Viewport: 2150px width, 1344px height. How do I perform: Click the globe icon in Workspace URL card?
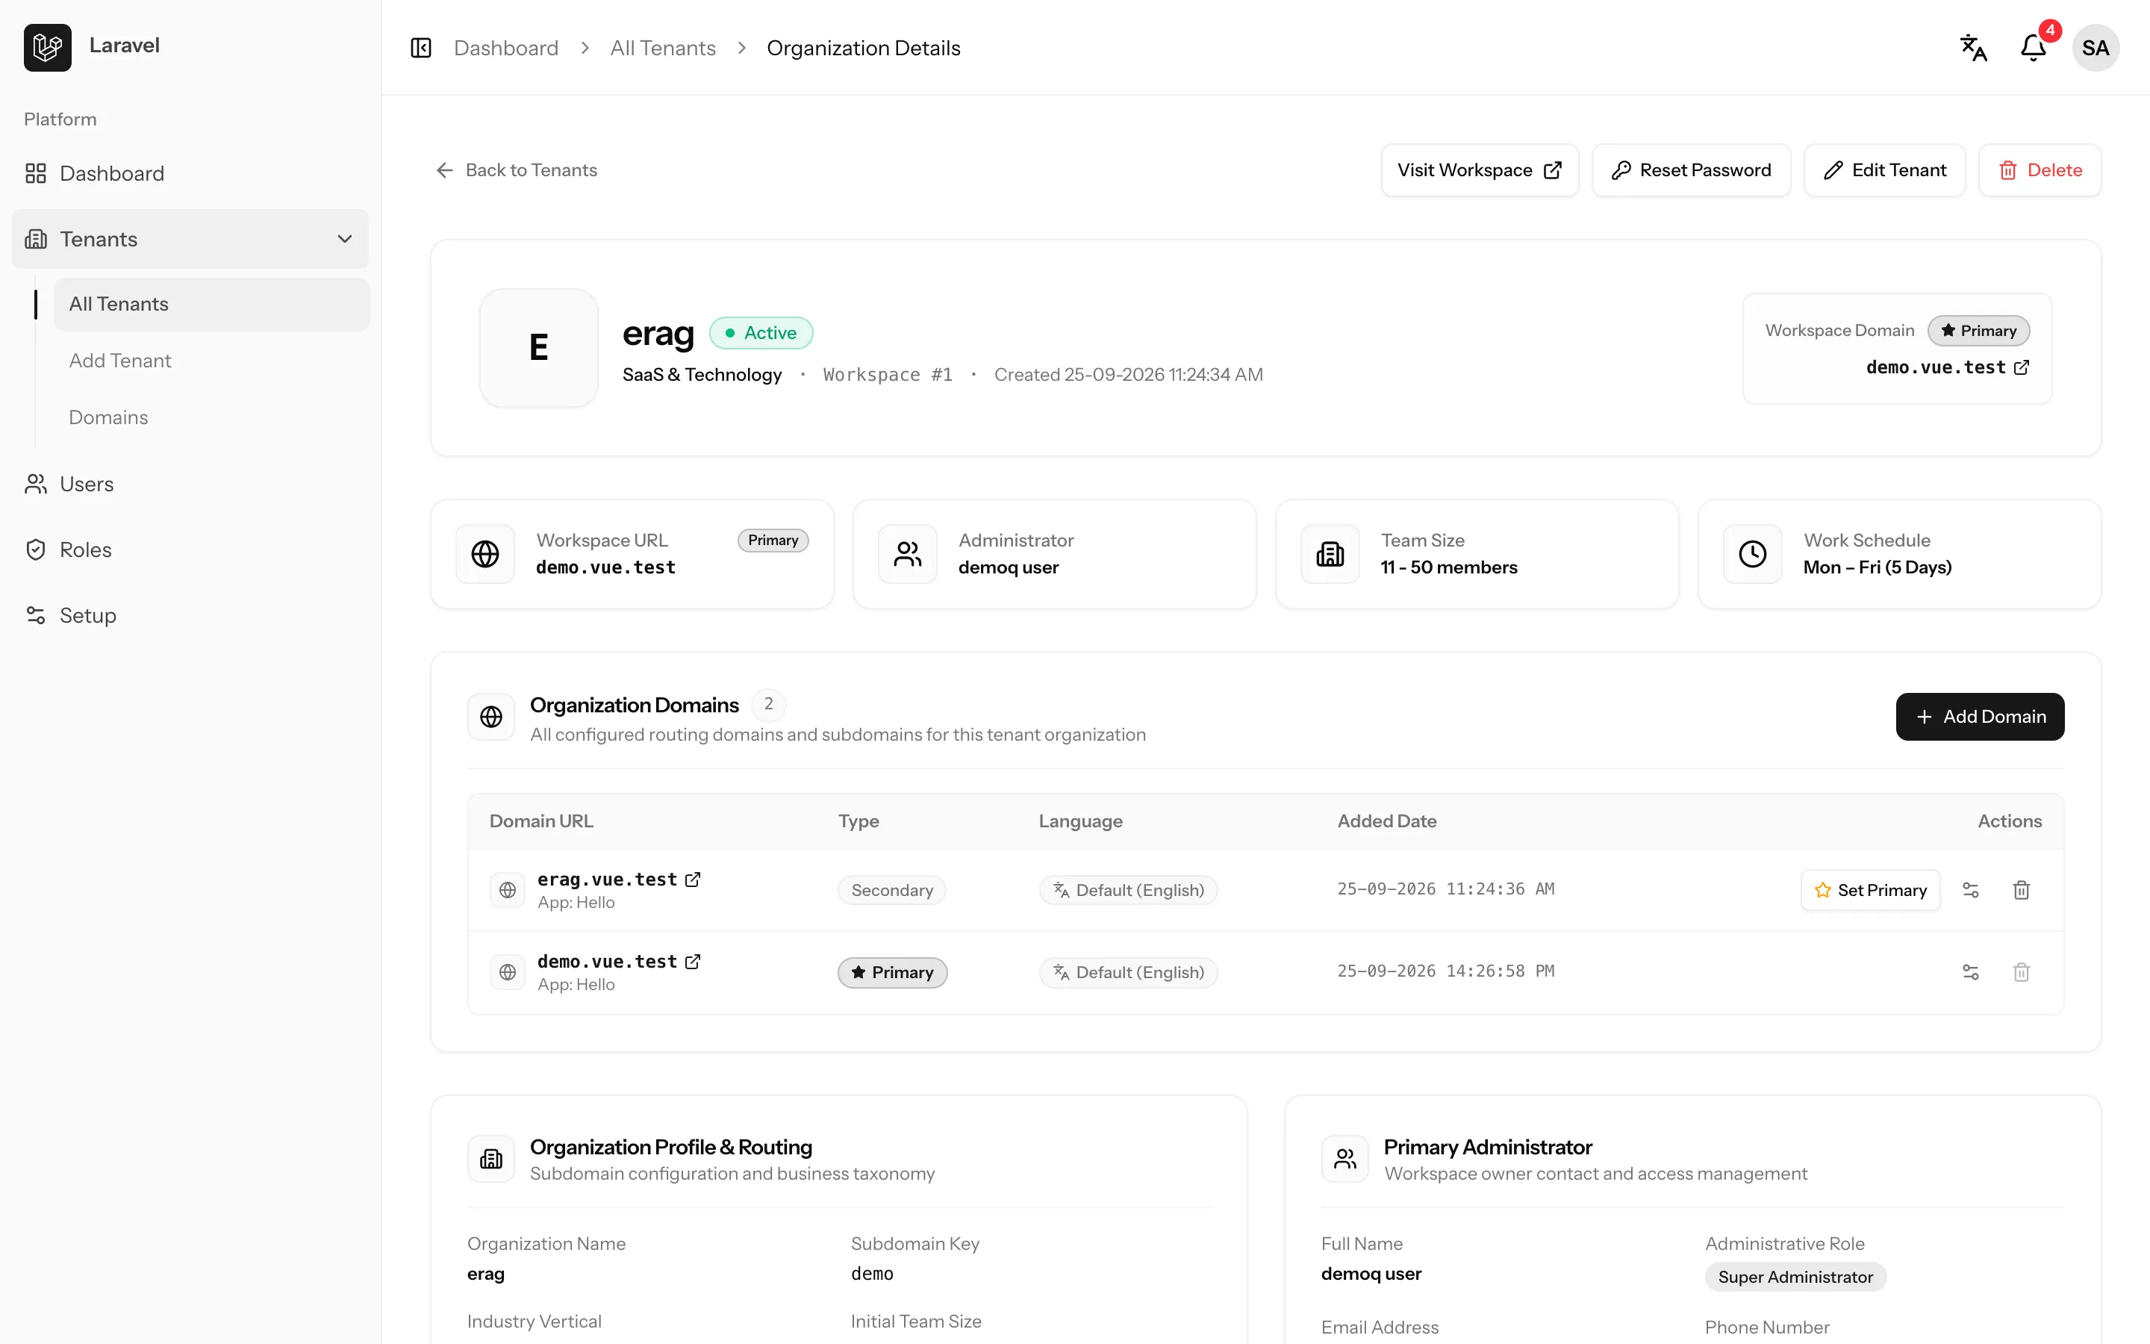(x=485, y=554)
